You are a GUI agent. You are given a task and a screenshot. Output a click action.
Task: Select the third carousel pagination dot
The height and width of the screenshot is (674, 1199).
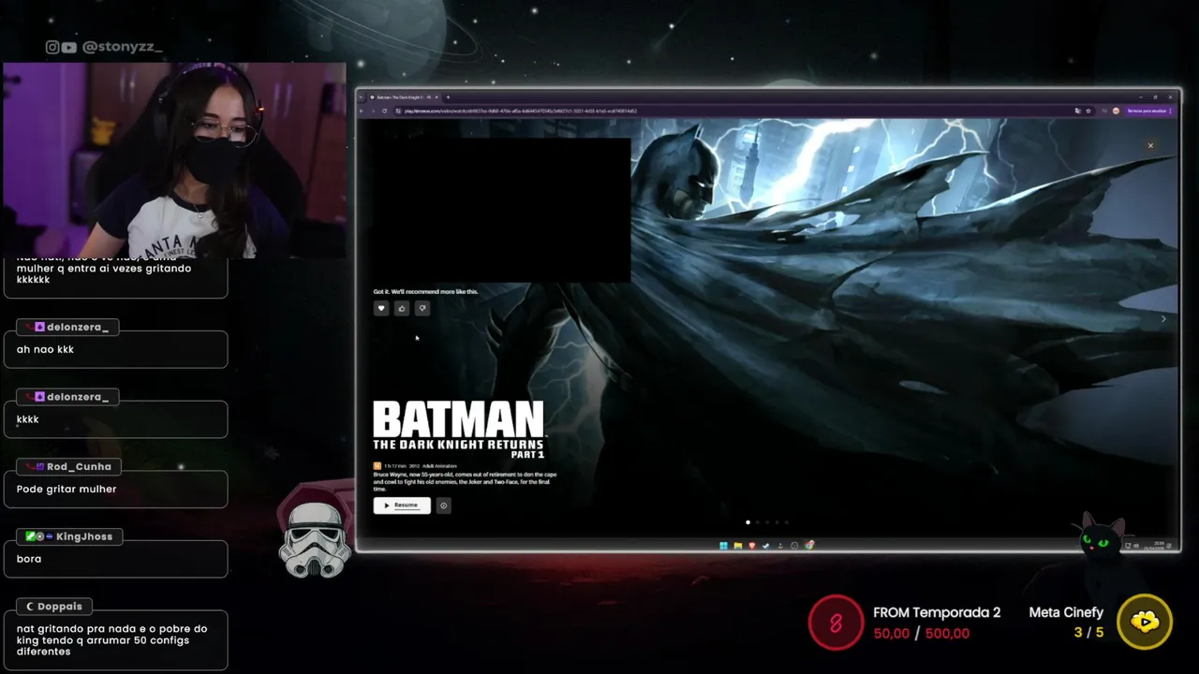click(767, 522)
